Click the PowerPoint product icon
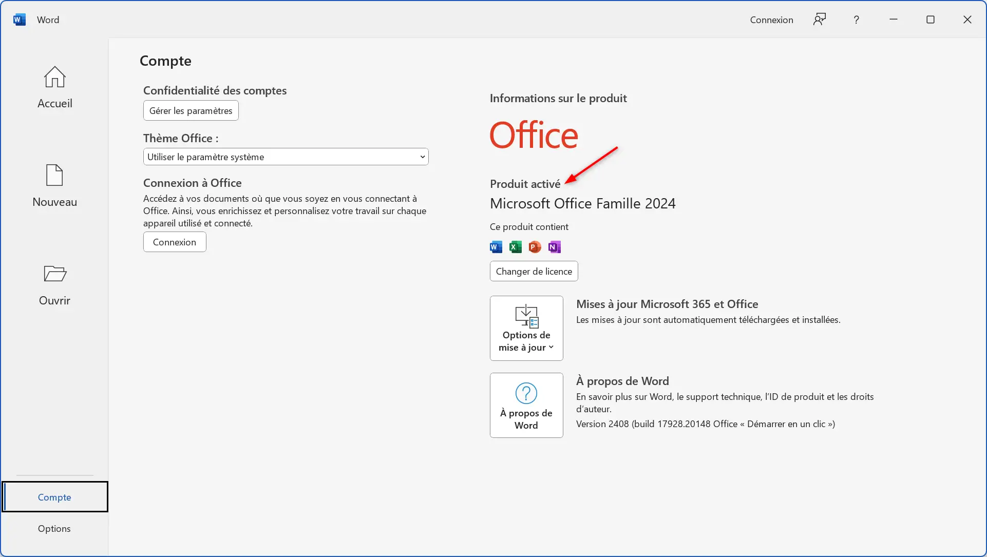The height and width of the screenshot is (557, 987). click(x=534, y=247)
